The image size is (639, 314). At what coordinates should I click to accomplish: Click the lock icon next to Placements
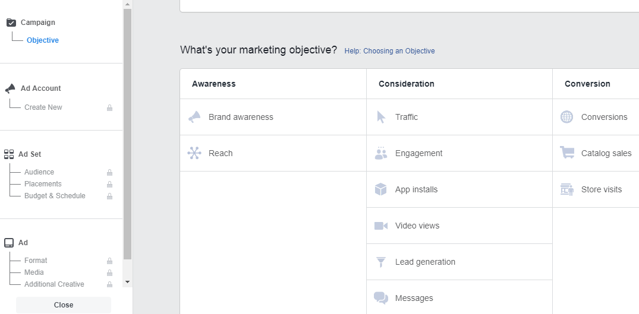click(109, 184)
